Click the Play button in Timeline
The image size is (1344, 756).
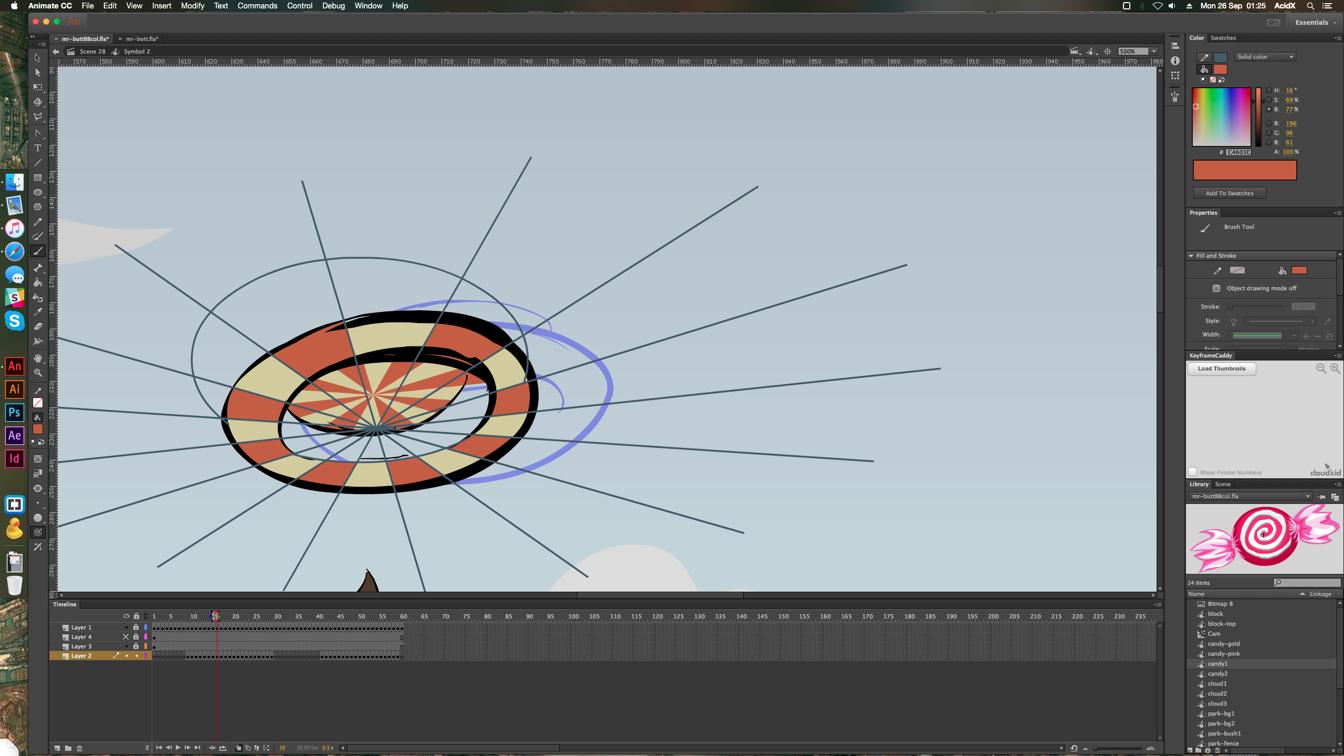click(178, 748)
